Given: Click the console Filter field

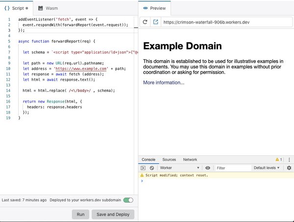Looking at the screenshot, I should click(x=232, y=168).
